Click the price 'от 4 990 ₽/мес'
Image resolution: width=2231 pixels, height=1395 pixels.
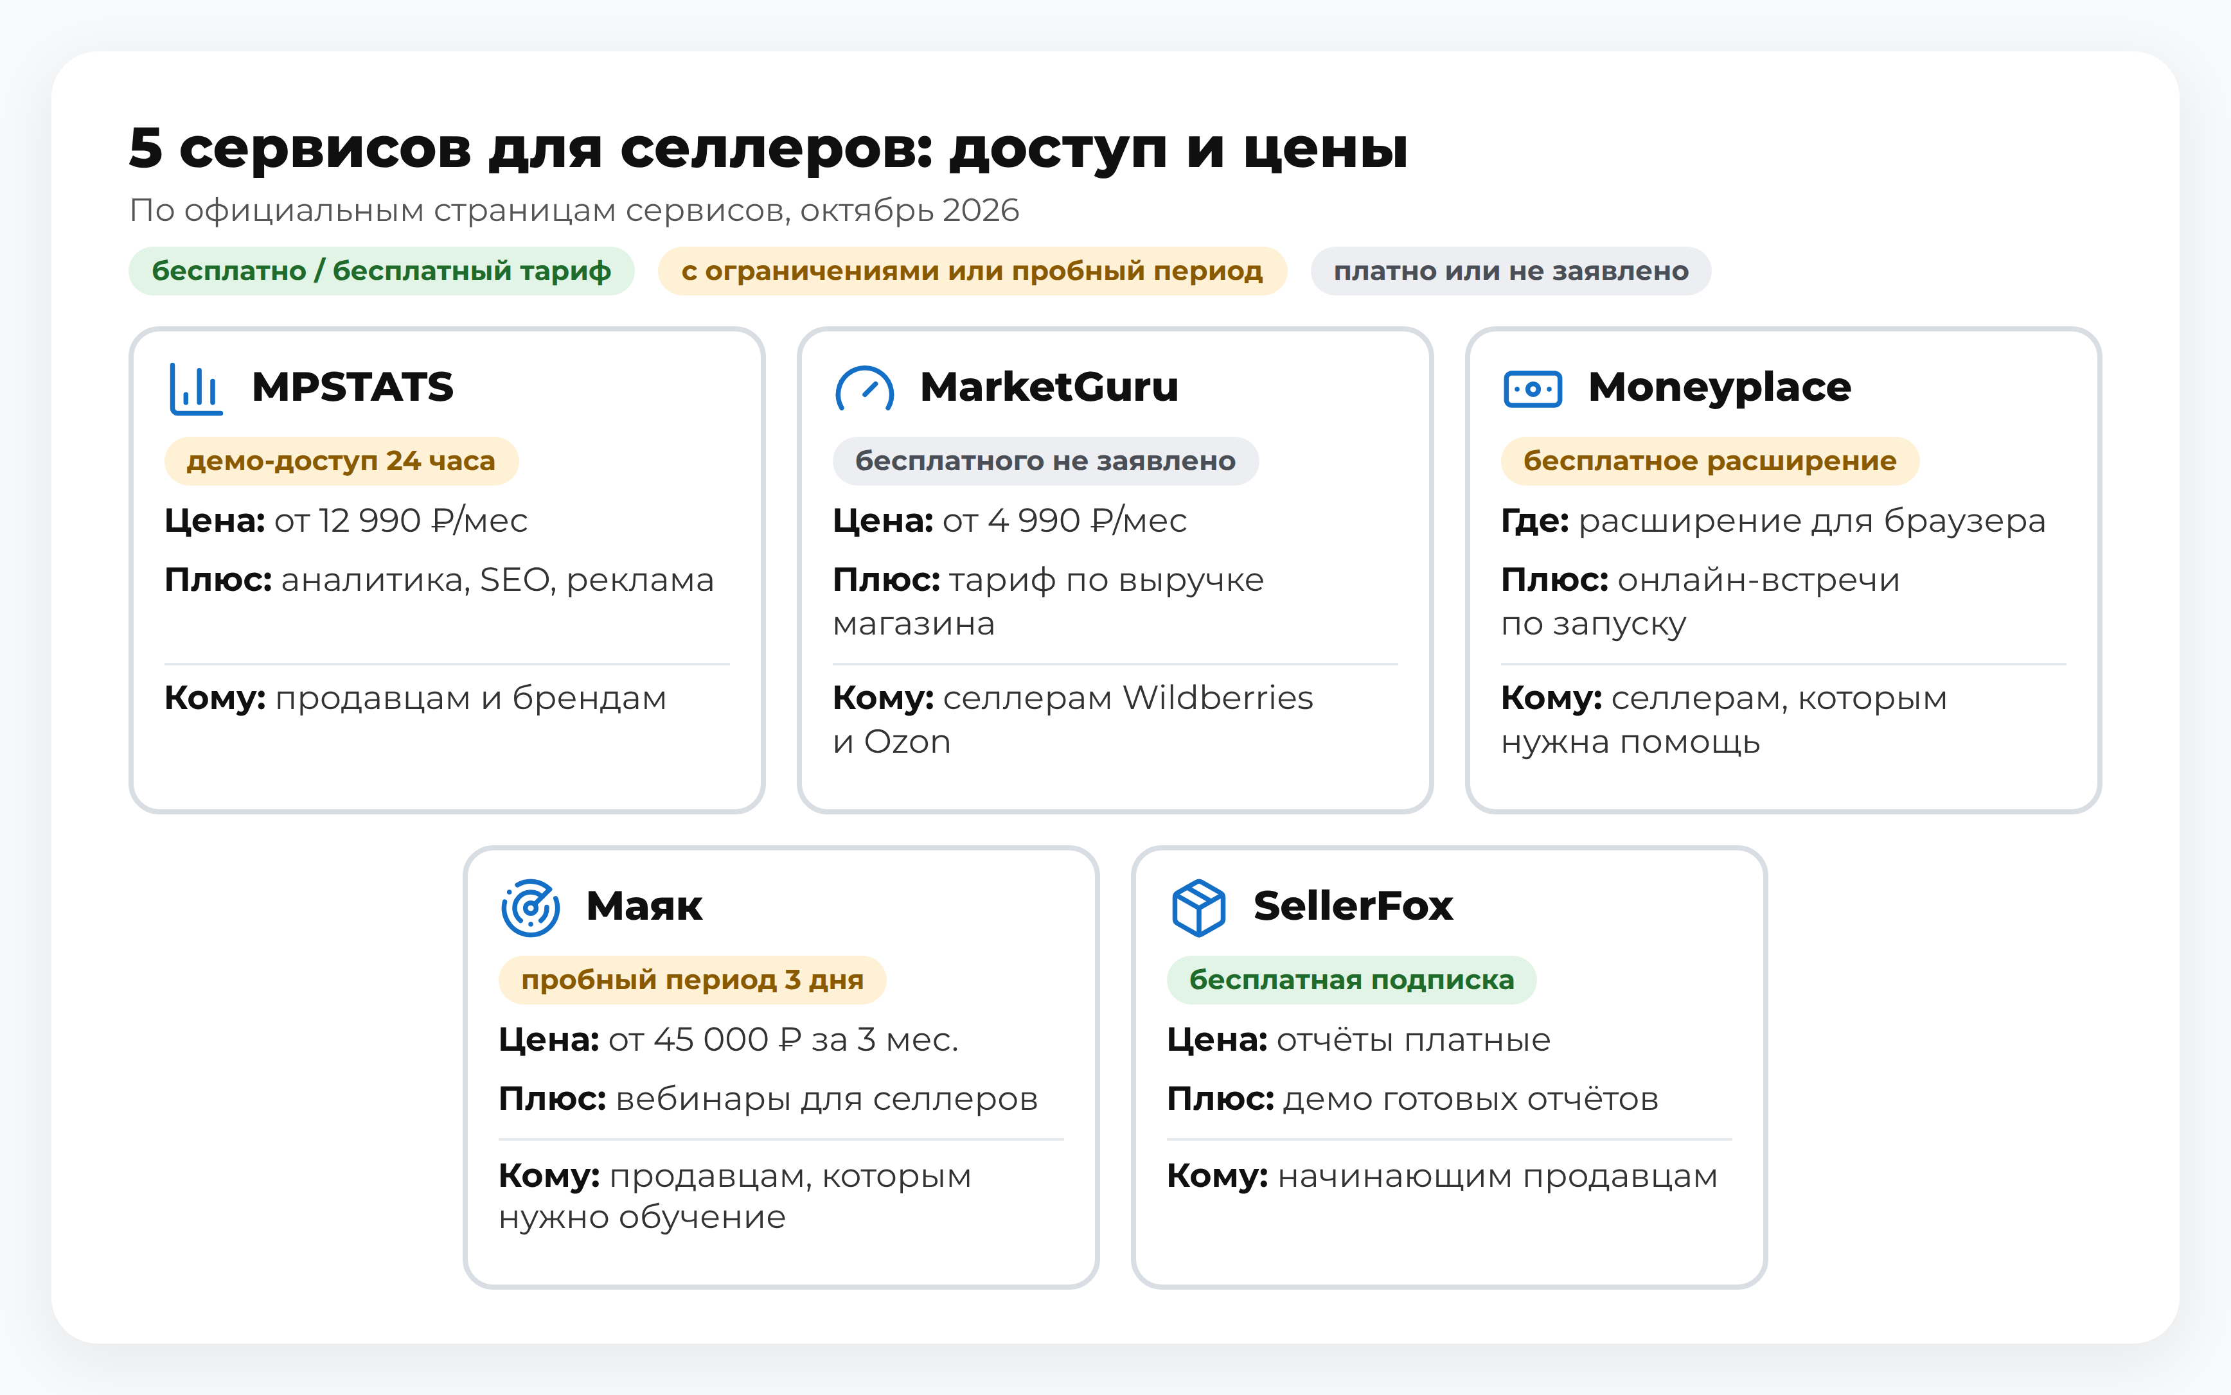pos(1064,520)
